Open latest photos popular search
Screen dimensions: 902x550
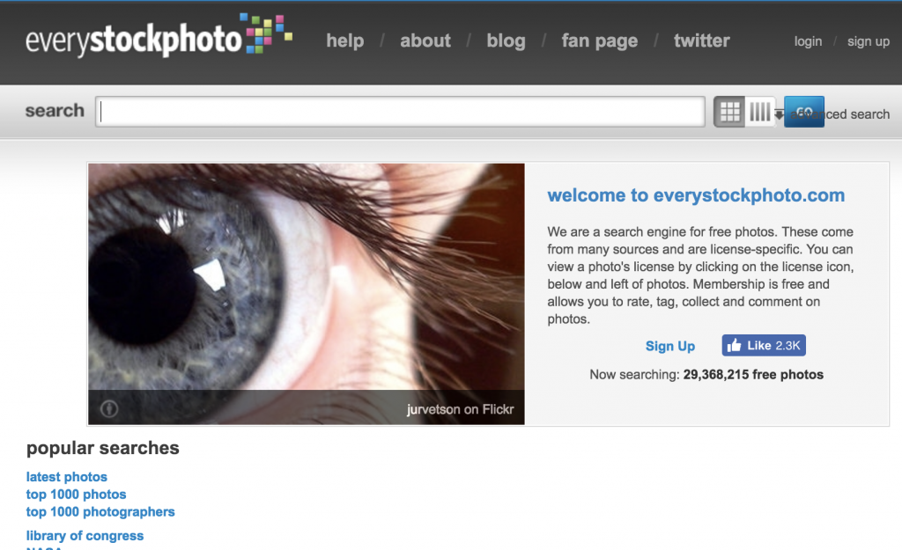point(67,477)
